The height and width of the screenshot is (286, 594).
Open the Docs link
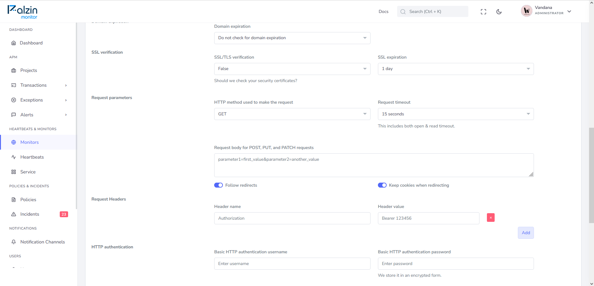(383, 11)
